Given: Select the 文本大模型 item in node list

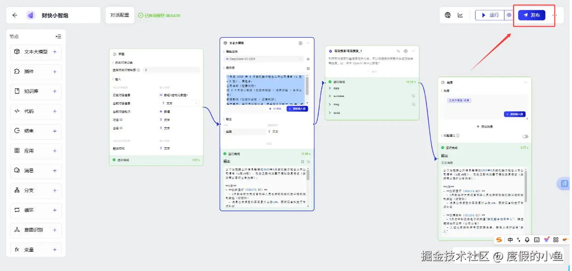Looking at the screenshot, I should [x=36, y=52].
